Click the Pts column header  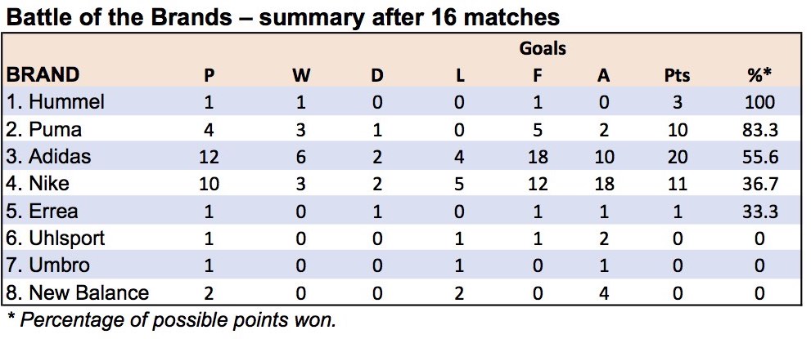click(677, 75)
